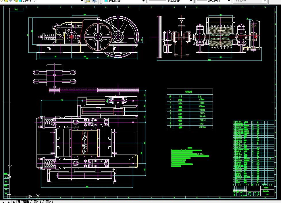Screen dimensions: 281x203
Task: Switch to the 布局1 tab
Action: (34, 202)
